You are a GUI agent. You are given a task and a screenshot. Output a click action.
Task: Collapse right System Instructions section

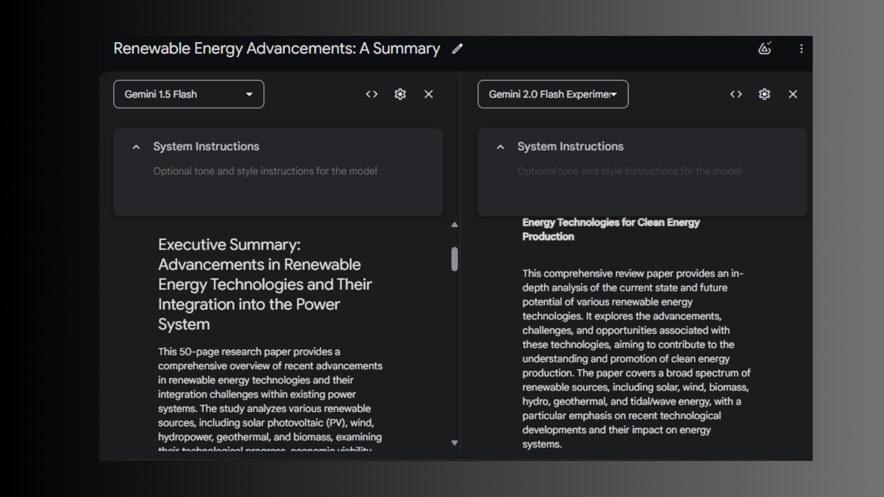coord(500,147)
